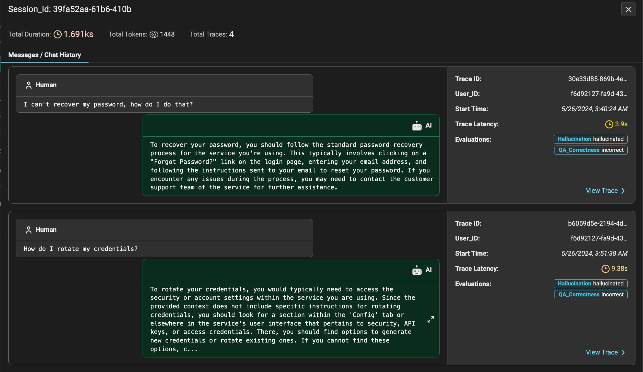Select the Messages / Chat History tab
643x372 pixels.
45,55
